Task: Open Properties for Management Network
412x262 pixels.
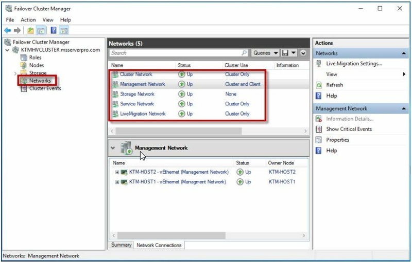Action: coord(338,140)
